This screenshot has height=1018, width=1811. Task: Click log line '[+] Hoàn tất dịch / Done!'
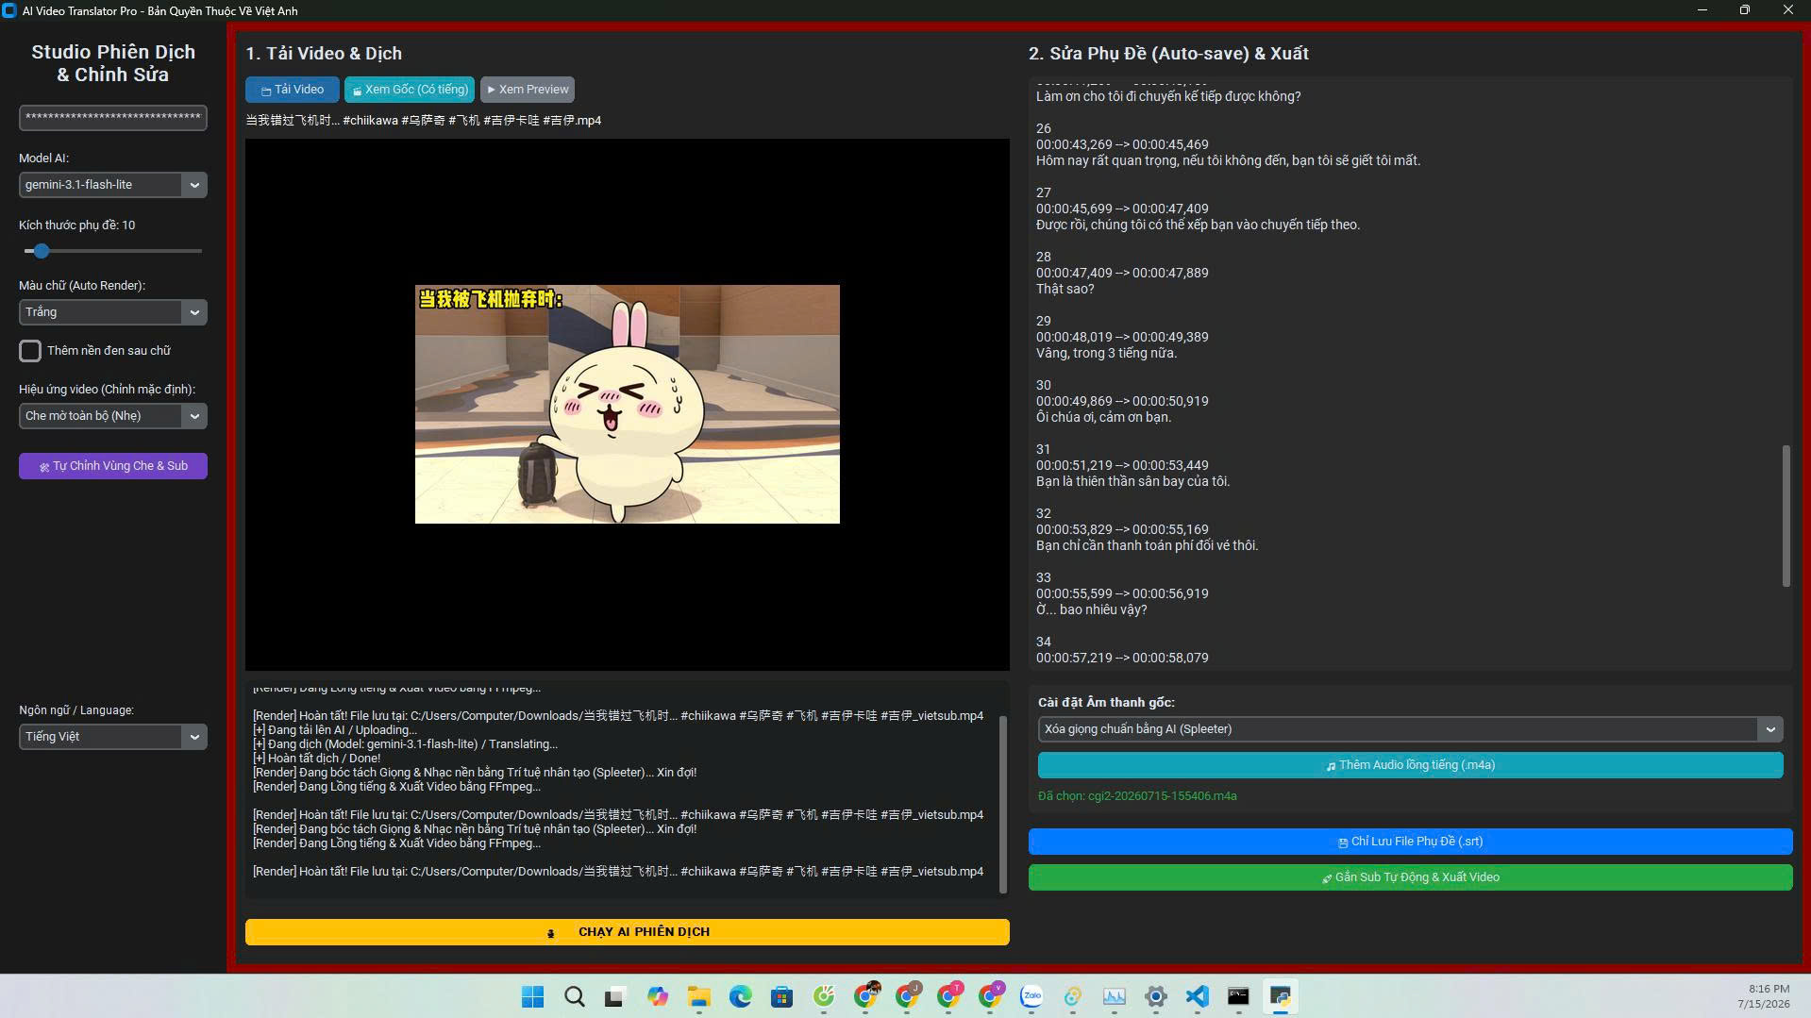[x=317, y=759]
